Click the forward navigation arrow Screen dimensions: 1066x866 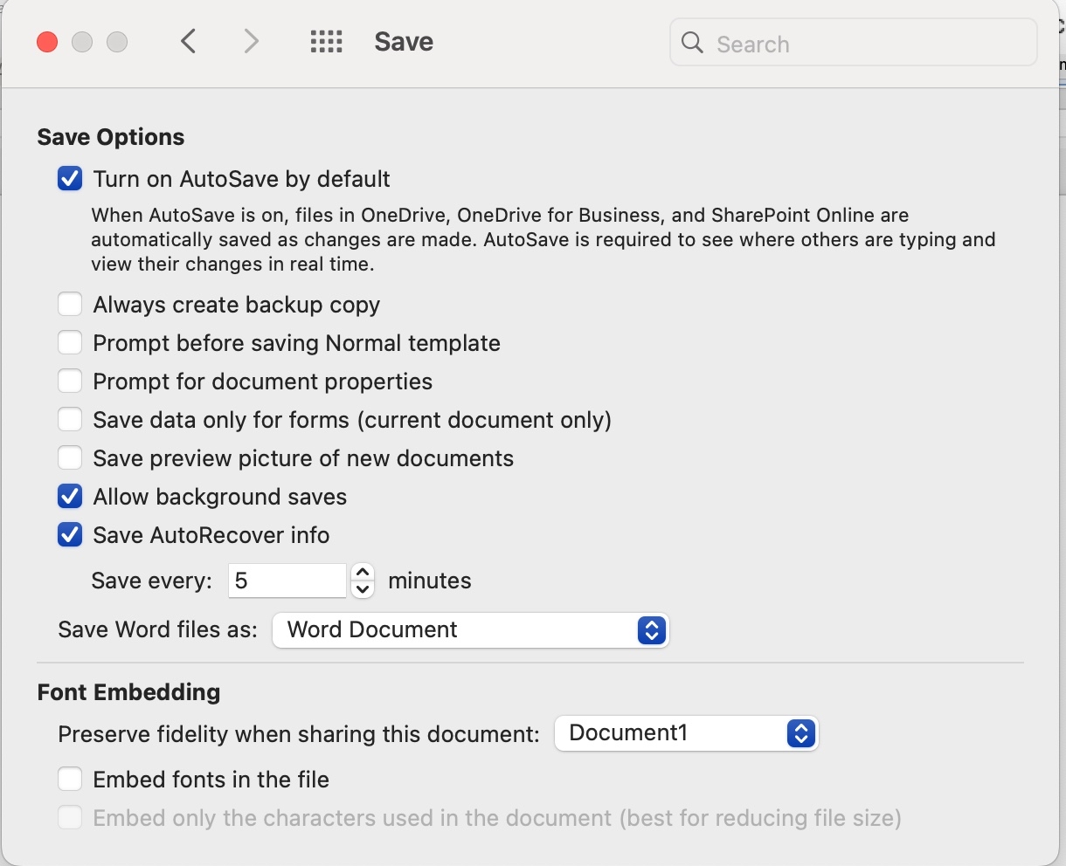click(251, 41)
